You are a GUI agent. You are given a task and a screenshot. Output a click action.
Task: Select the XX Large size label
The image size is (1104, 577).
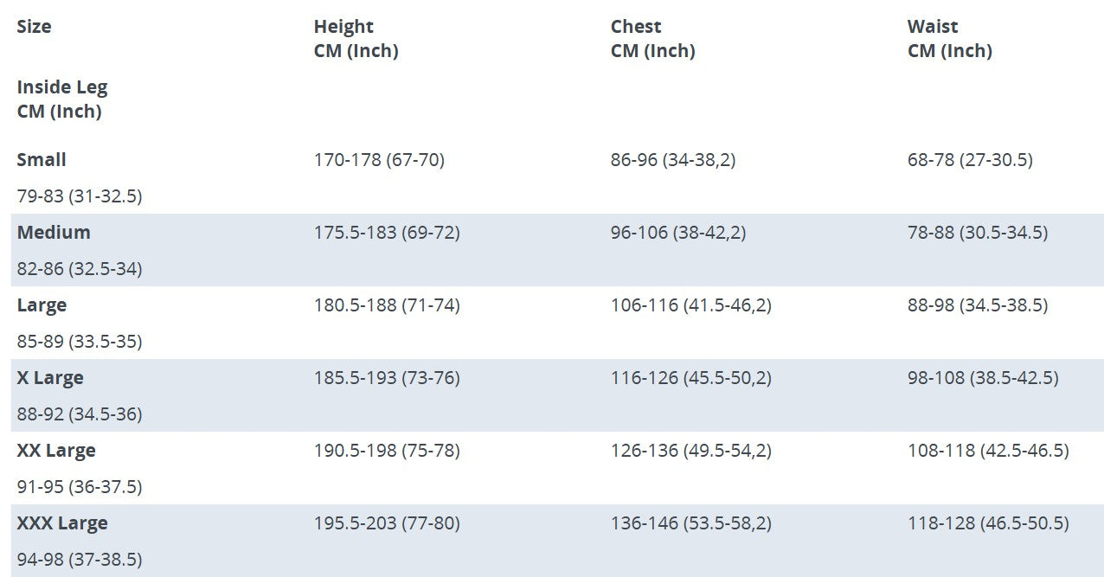(56, 451)
